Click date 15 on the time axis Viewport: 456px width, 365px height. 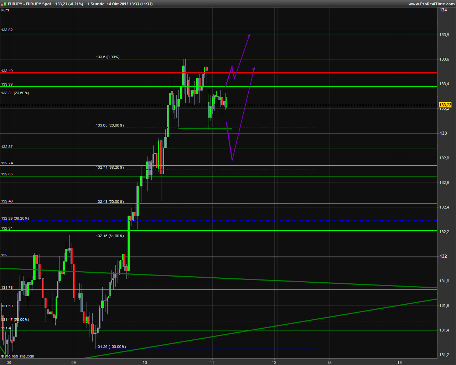330,363
